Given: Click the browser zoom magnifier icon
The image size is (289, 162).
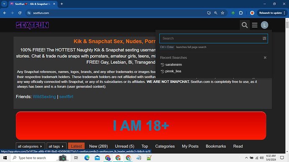Looking at the screenshot, I should click(x=216, y=13).
